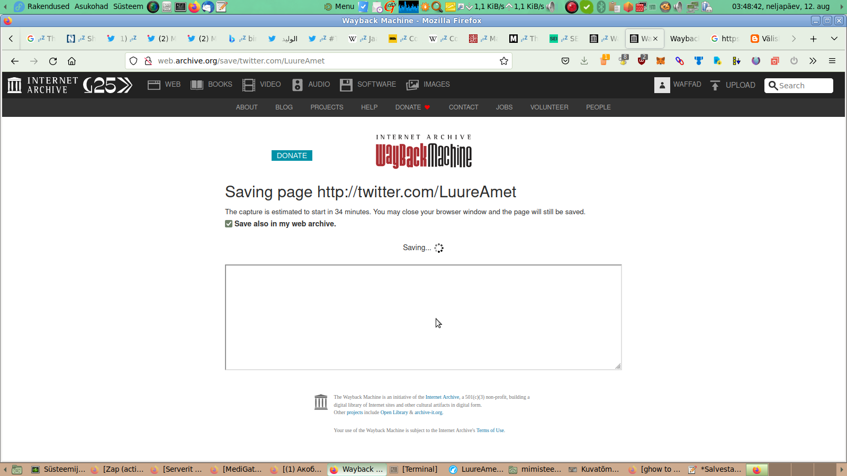Image resolution: width=847 pixels, height=476 pixels.
Task: Reload the current page
Action: point(53,61)
